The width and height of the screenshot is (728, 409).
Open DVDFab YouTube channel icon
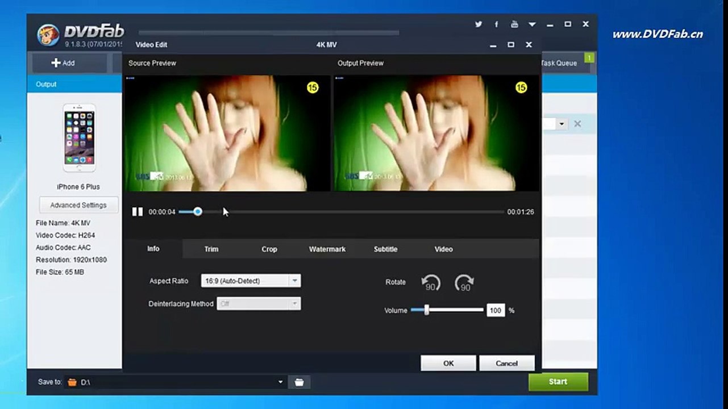(514, 24)
